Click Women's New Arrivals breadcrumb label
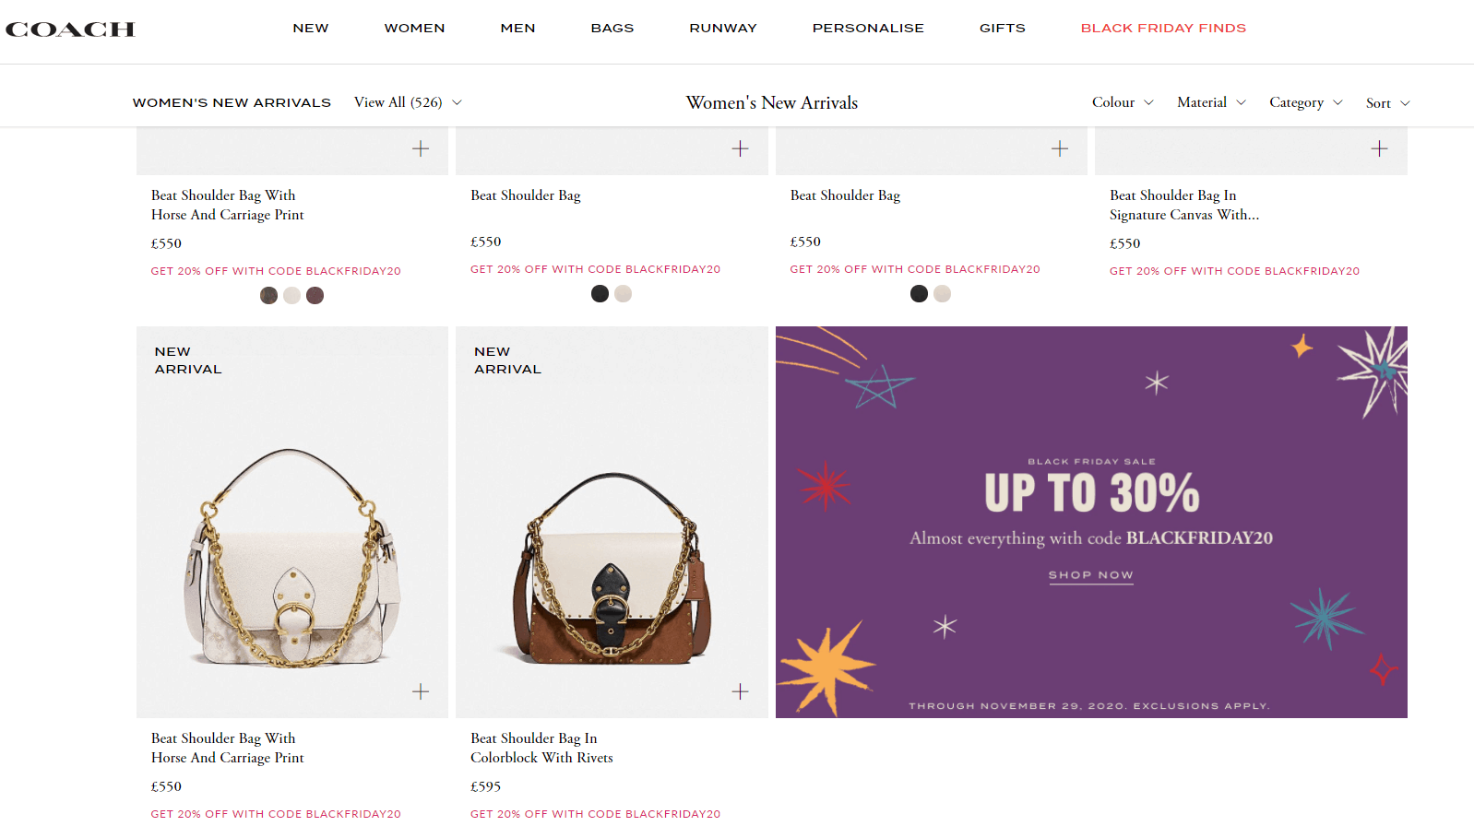The image size is (1474, 826). pos(232,102)
